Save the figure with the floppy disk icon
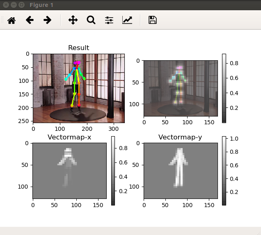This screenshot has width=261, height=235. pos(153,20)
